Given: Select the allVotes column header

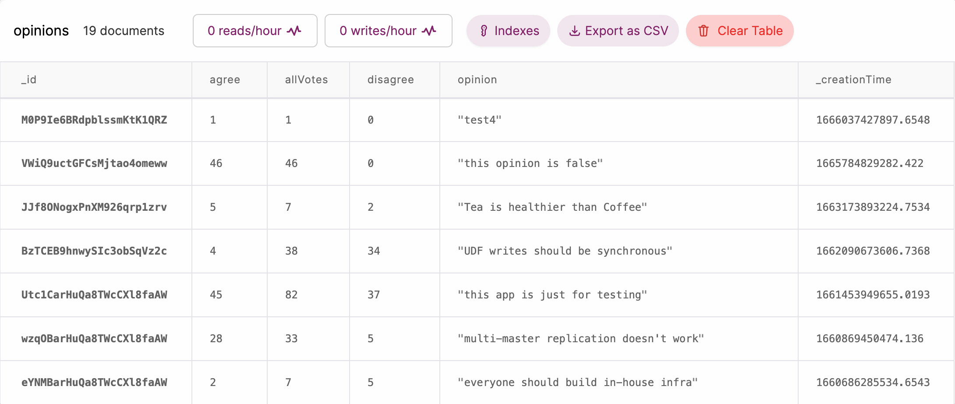Looking at the screenshot, I should click(306, 80).
